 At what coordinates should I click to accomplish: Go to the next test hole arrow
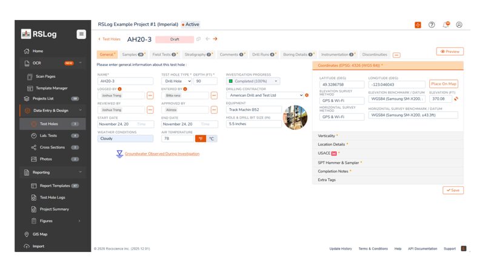pos(215,39)
